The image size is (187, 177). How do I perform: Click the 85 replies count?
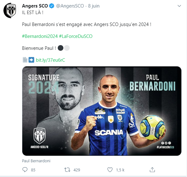pos(33,170)
